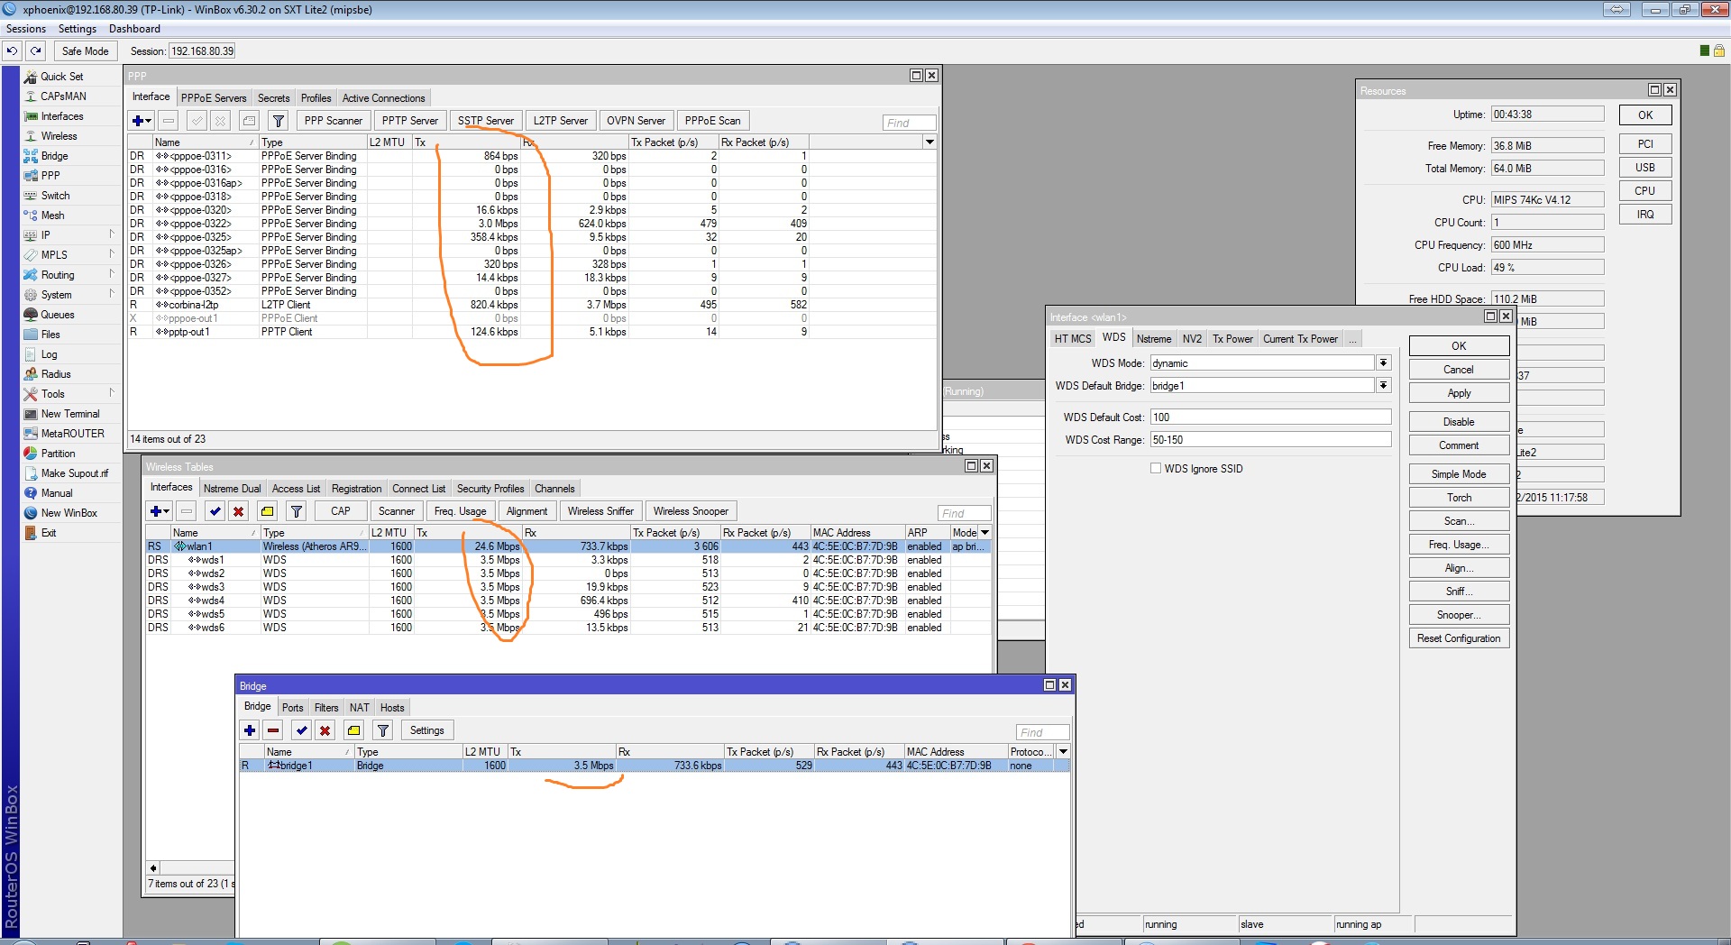Click the undo arrow icon in the top toolbar
The width and height of the screenshot is (1731, 945).
tap(13, 51)
